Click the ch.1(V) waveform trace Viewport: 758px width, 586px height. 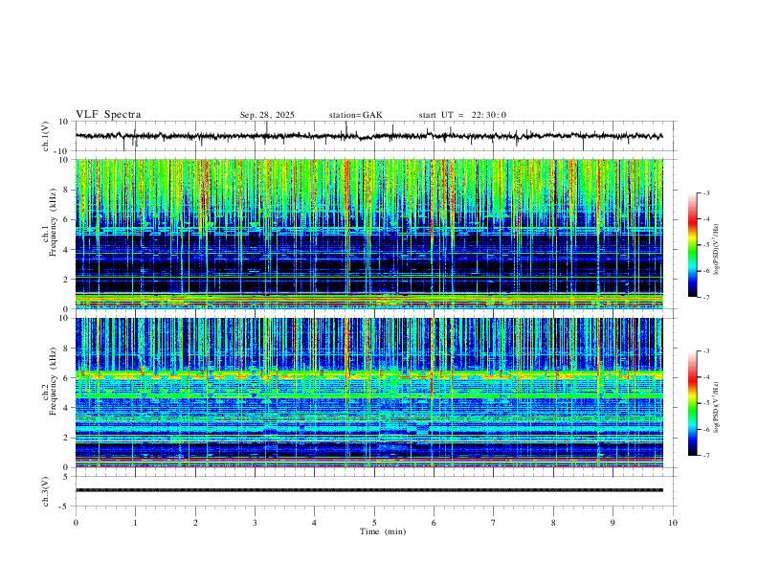coord(368,136)
